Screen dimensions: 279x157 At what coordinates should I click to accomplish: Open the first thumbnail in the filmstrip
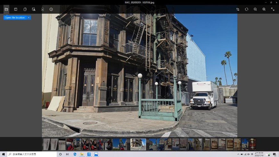tap(47, 144)
